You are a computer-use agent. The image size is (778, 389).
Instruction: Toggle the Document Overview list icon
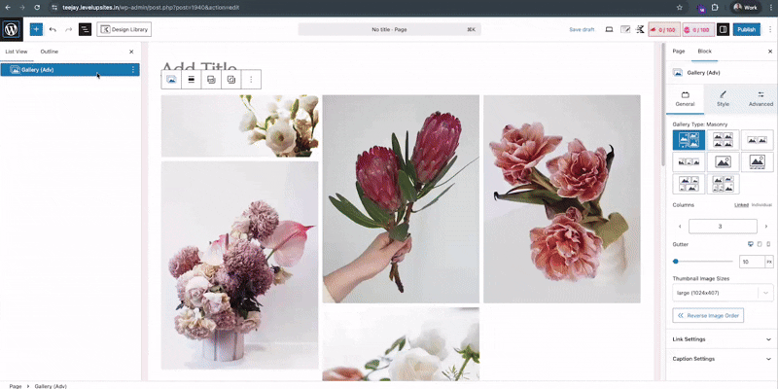85,30
